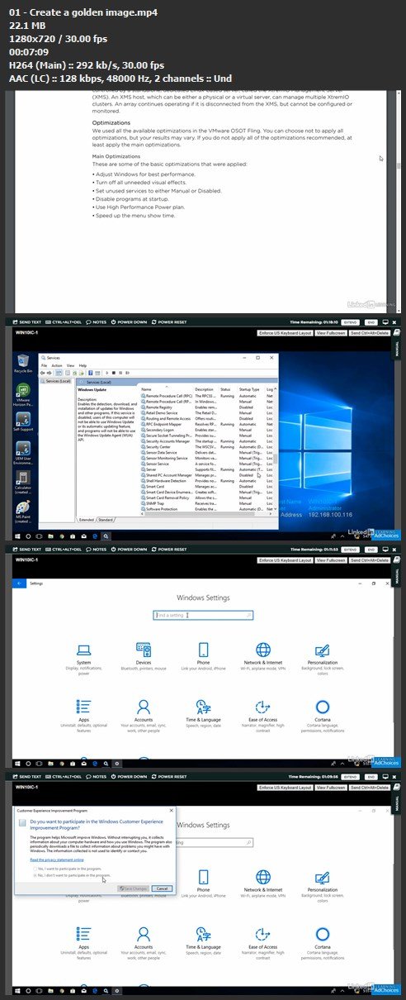Viewport: 406px width, 1000px height.
Task: Select the MS Paint desktop shortcut
Action: click(x=22, y=510)
